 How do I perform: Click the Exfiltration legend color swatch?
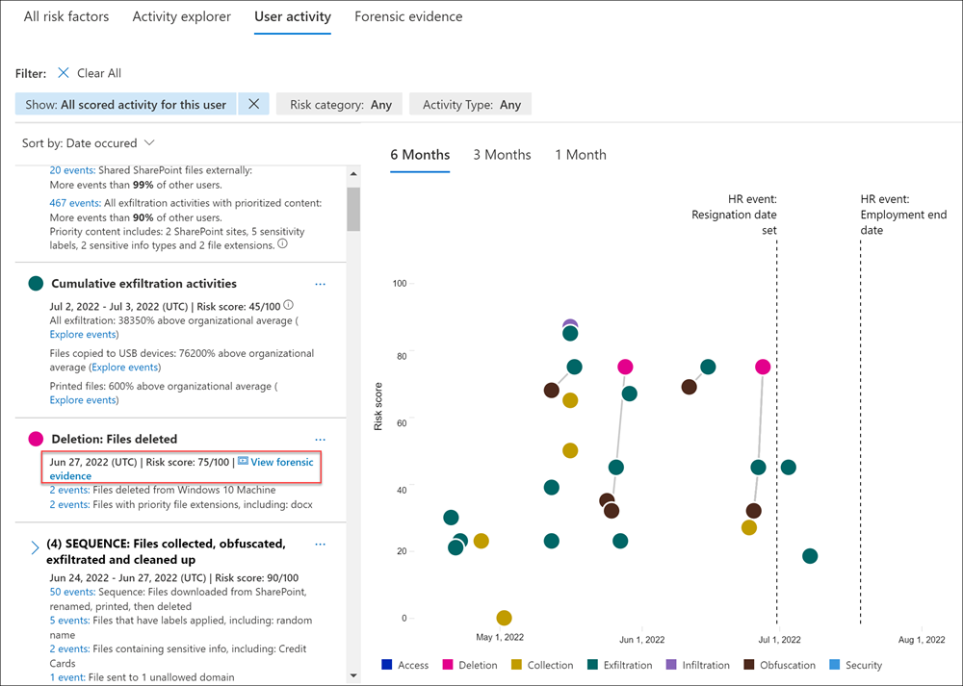(592, 665)
